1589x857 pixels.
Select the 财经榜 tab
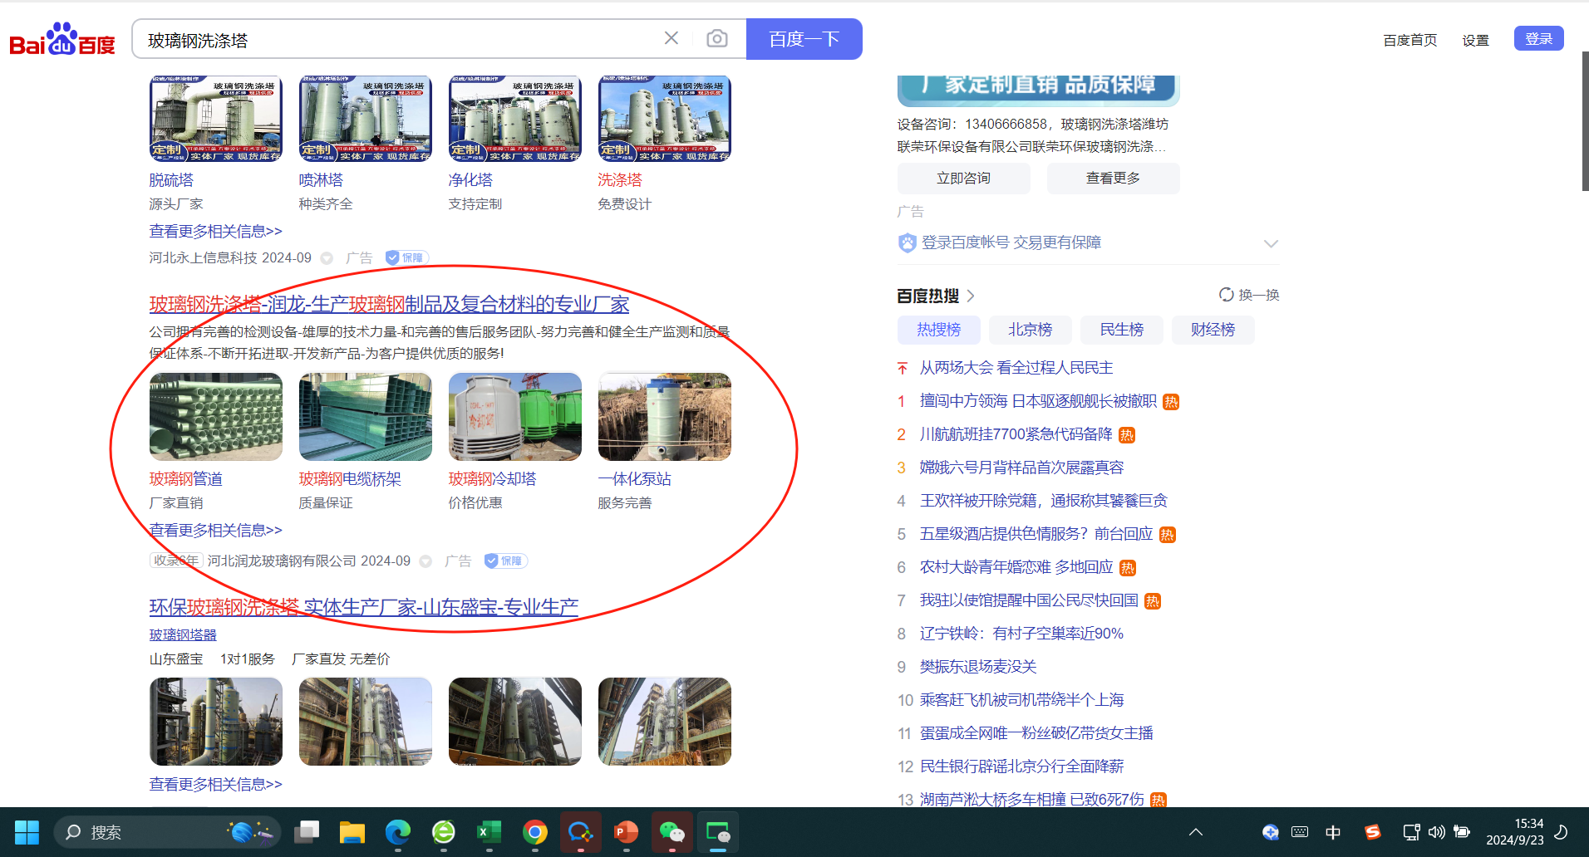coord(1213,330)
